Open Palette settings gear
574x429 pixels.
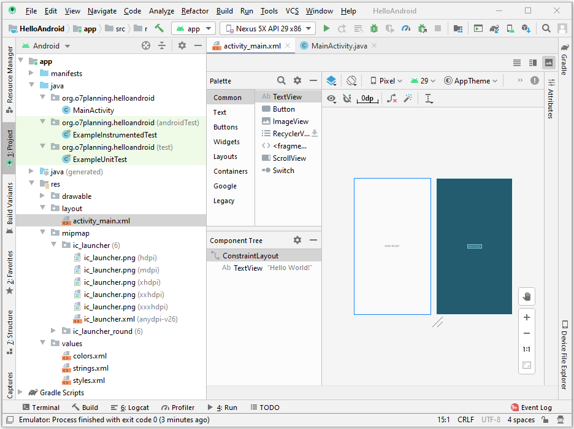click(x=297, y=80)
